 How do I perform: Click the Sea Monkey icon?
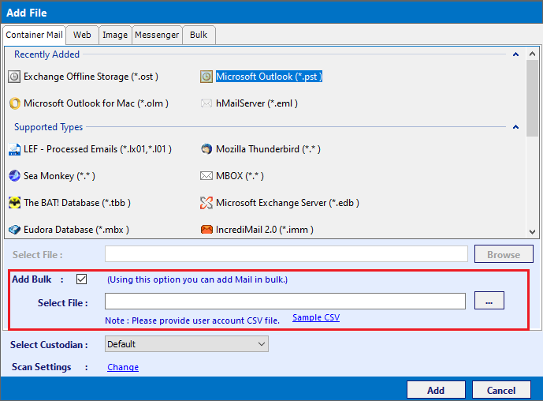[14, 176]
